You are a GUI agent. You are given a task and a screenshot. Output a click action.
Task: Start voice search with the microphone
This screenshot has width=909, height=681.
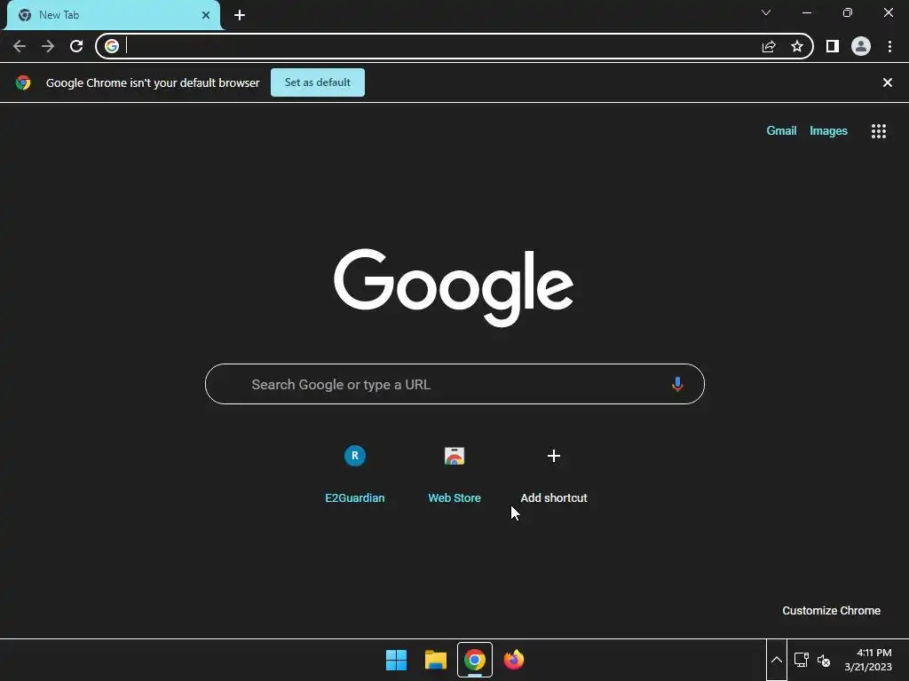677,384
